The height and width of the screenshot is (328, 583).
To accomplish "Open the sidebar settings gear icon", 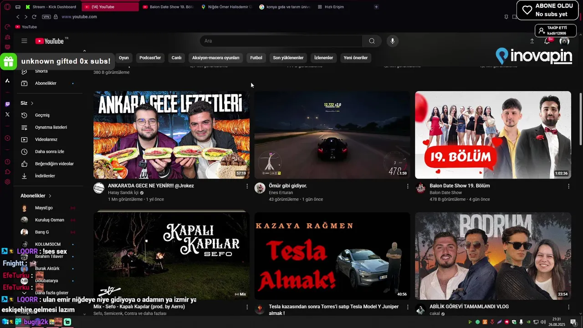I will tap(7, 182).
